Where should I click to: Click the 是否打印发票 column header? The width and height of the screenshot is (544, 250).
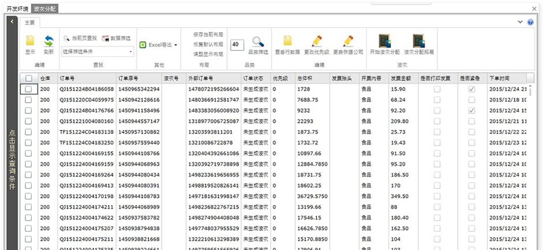pyautogui.click(x=437, y=78)
